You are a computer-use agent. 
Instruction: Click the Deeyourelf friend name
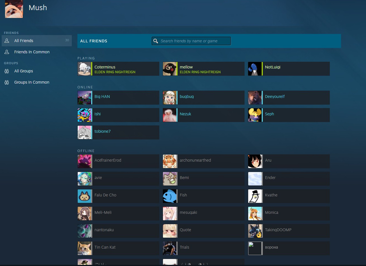(275, 97)
